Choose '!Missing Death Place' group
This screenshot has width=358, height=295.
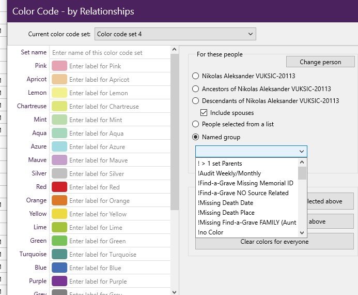247,213
